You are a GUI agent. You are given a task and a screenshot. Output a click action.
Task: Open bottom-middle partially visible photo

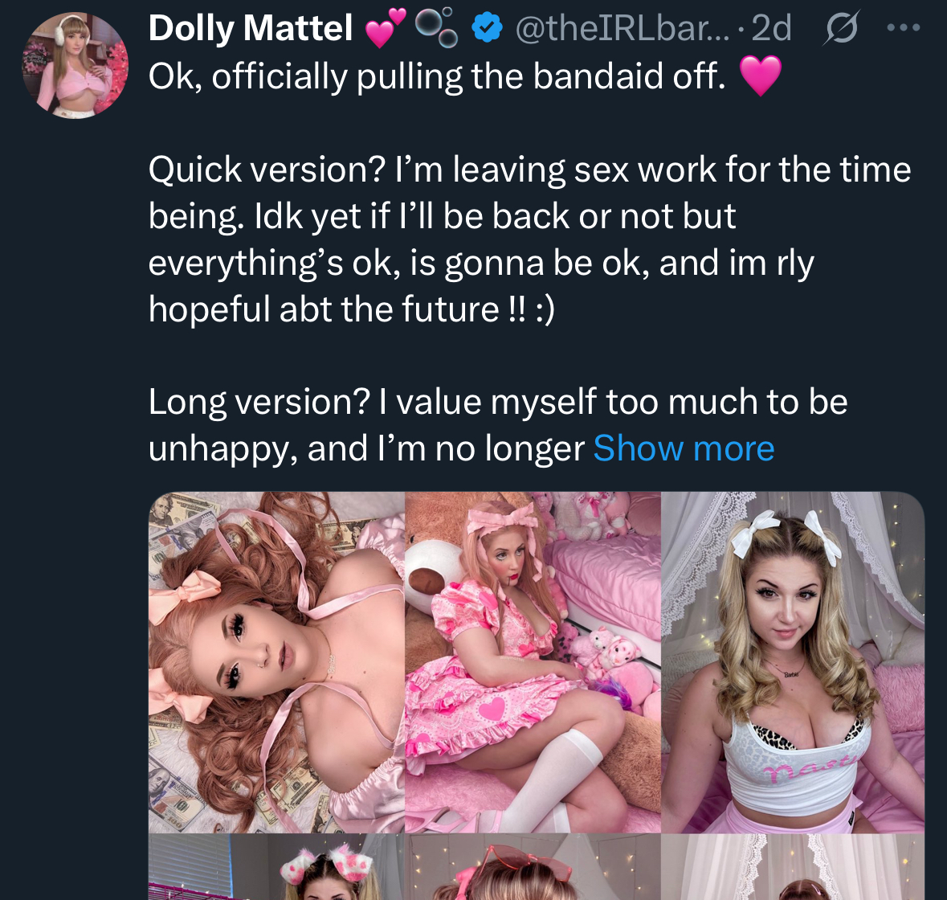pyautogui.click(x=533, y=869)
